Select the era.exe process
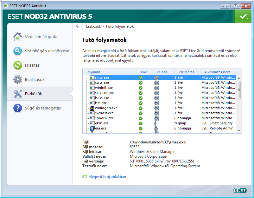Viewport: 254px width, 198px height. click(x=159, y=129)
